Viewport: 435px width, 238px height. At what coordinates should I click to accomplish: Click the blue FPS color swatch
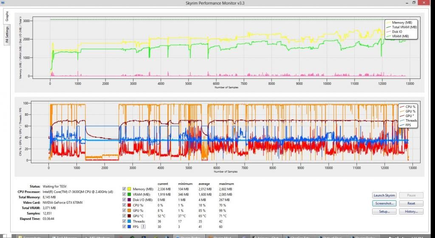point(129,227)
